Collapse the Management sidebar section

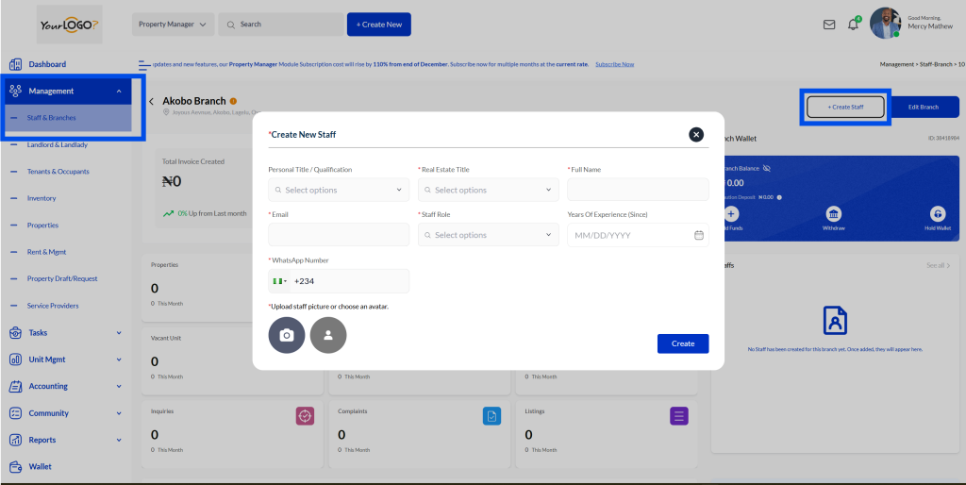[118, 92]
